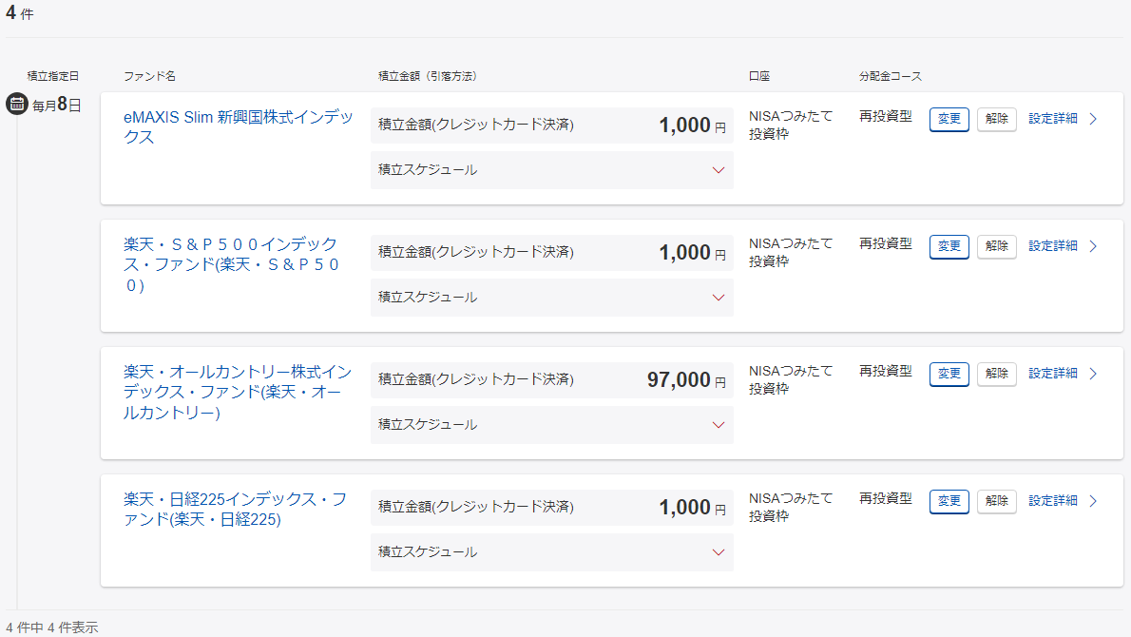Expand 積立スケジュール for eMAXIS Slim 新興国株式
The image size is (1131, 637).
(x=719, y=170)
